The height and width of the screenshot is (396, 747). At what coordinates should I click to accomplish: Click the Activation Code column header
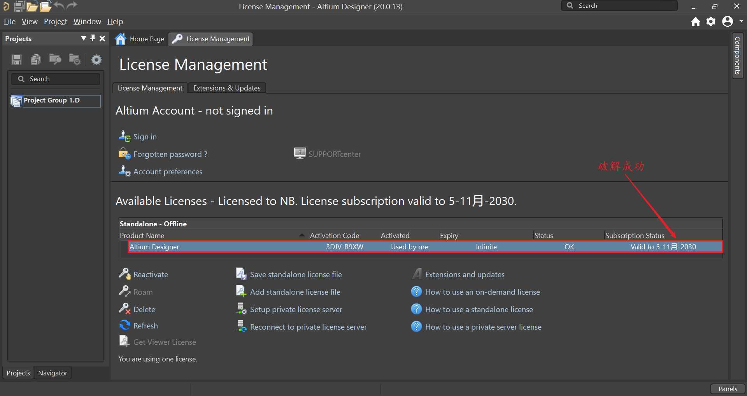pos(344,235)
